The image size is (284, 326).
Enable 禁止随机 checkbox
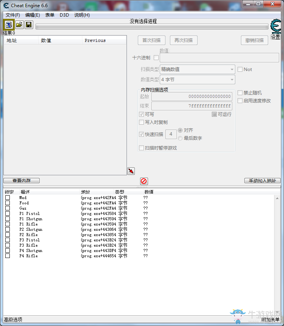(240, 93)
